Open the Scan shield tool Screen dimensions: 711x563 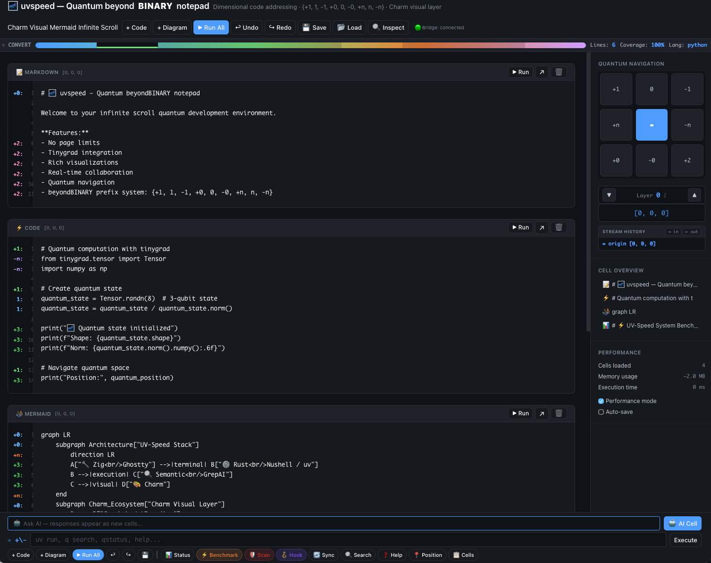coord(252,555)
